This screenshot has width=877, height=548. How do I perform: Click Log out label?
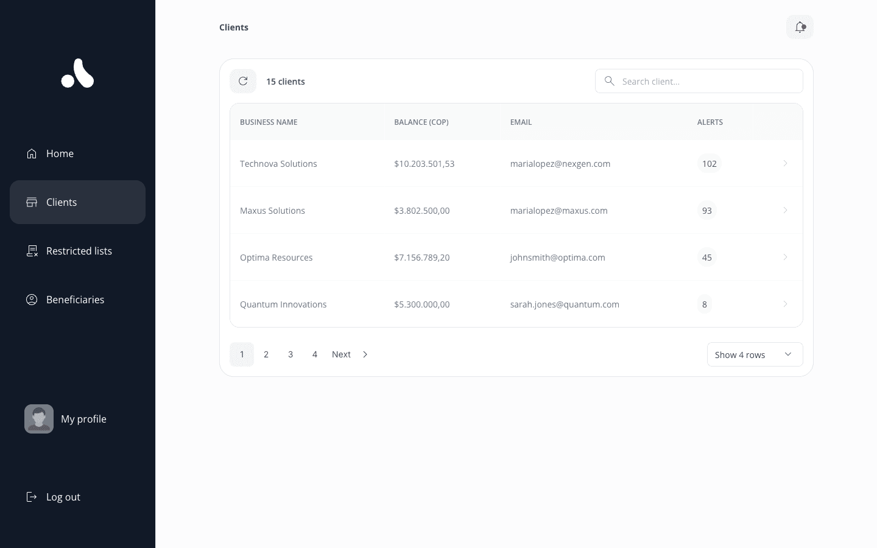coord(63,497)
